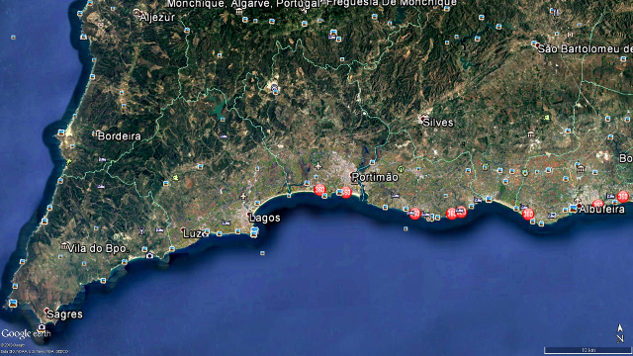633x356 pixels.
Task: Click the Luz place label
Action: coord(192,233)
